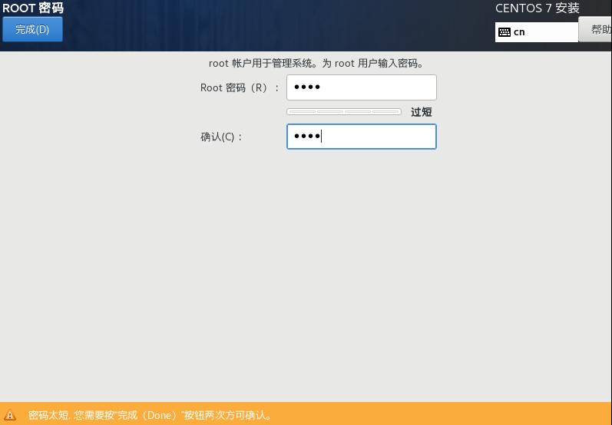612x425 pixels.
Task: Click the CENTOS 7 安装 heading
Action: point(537,8)
